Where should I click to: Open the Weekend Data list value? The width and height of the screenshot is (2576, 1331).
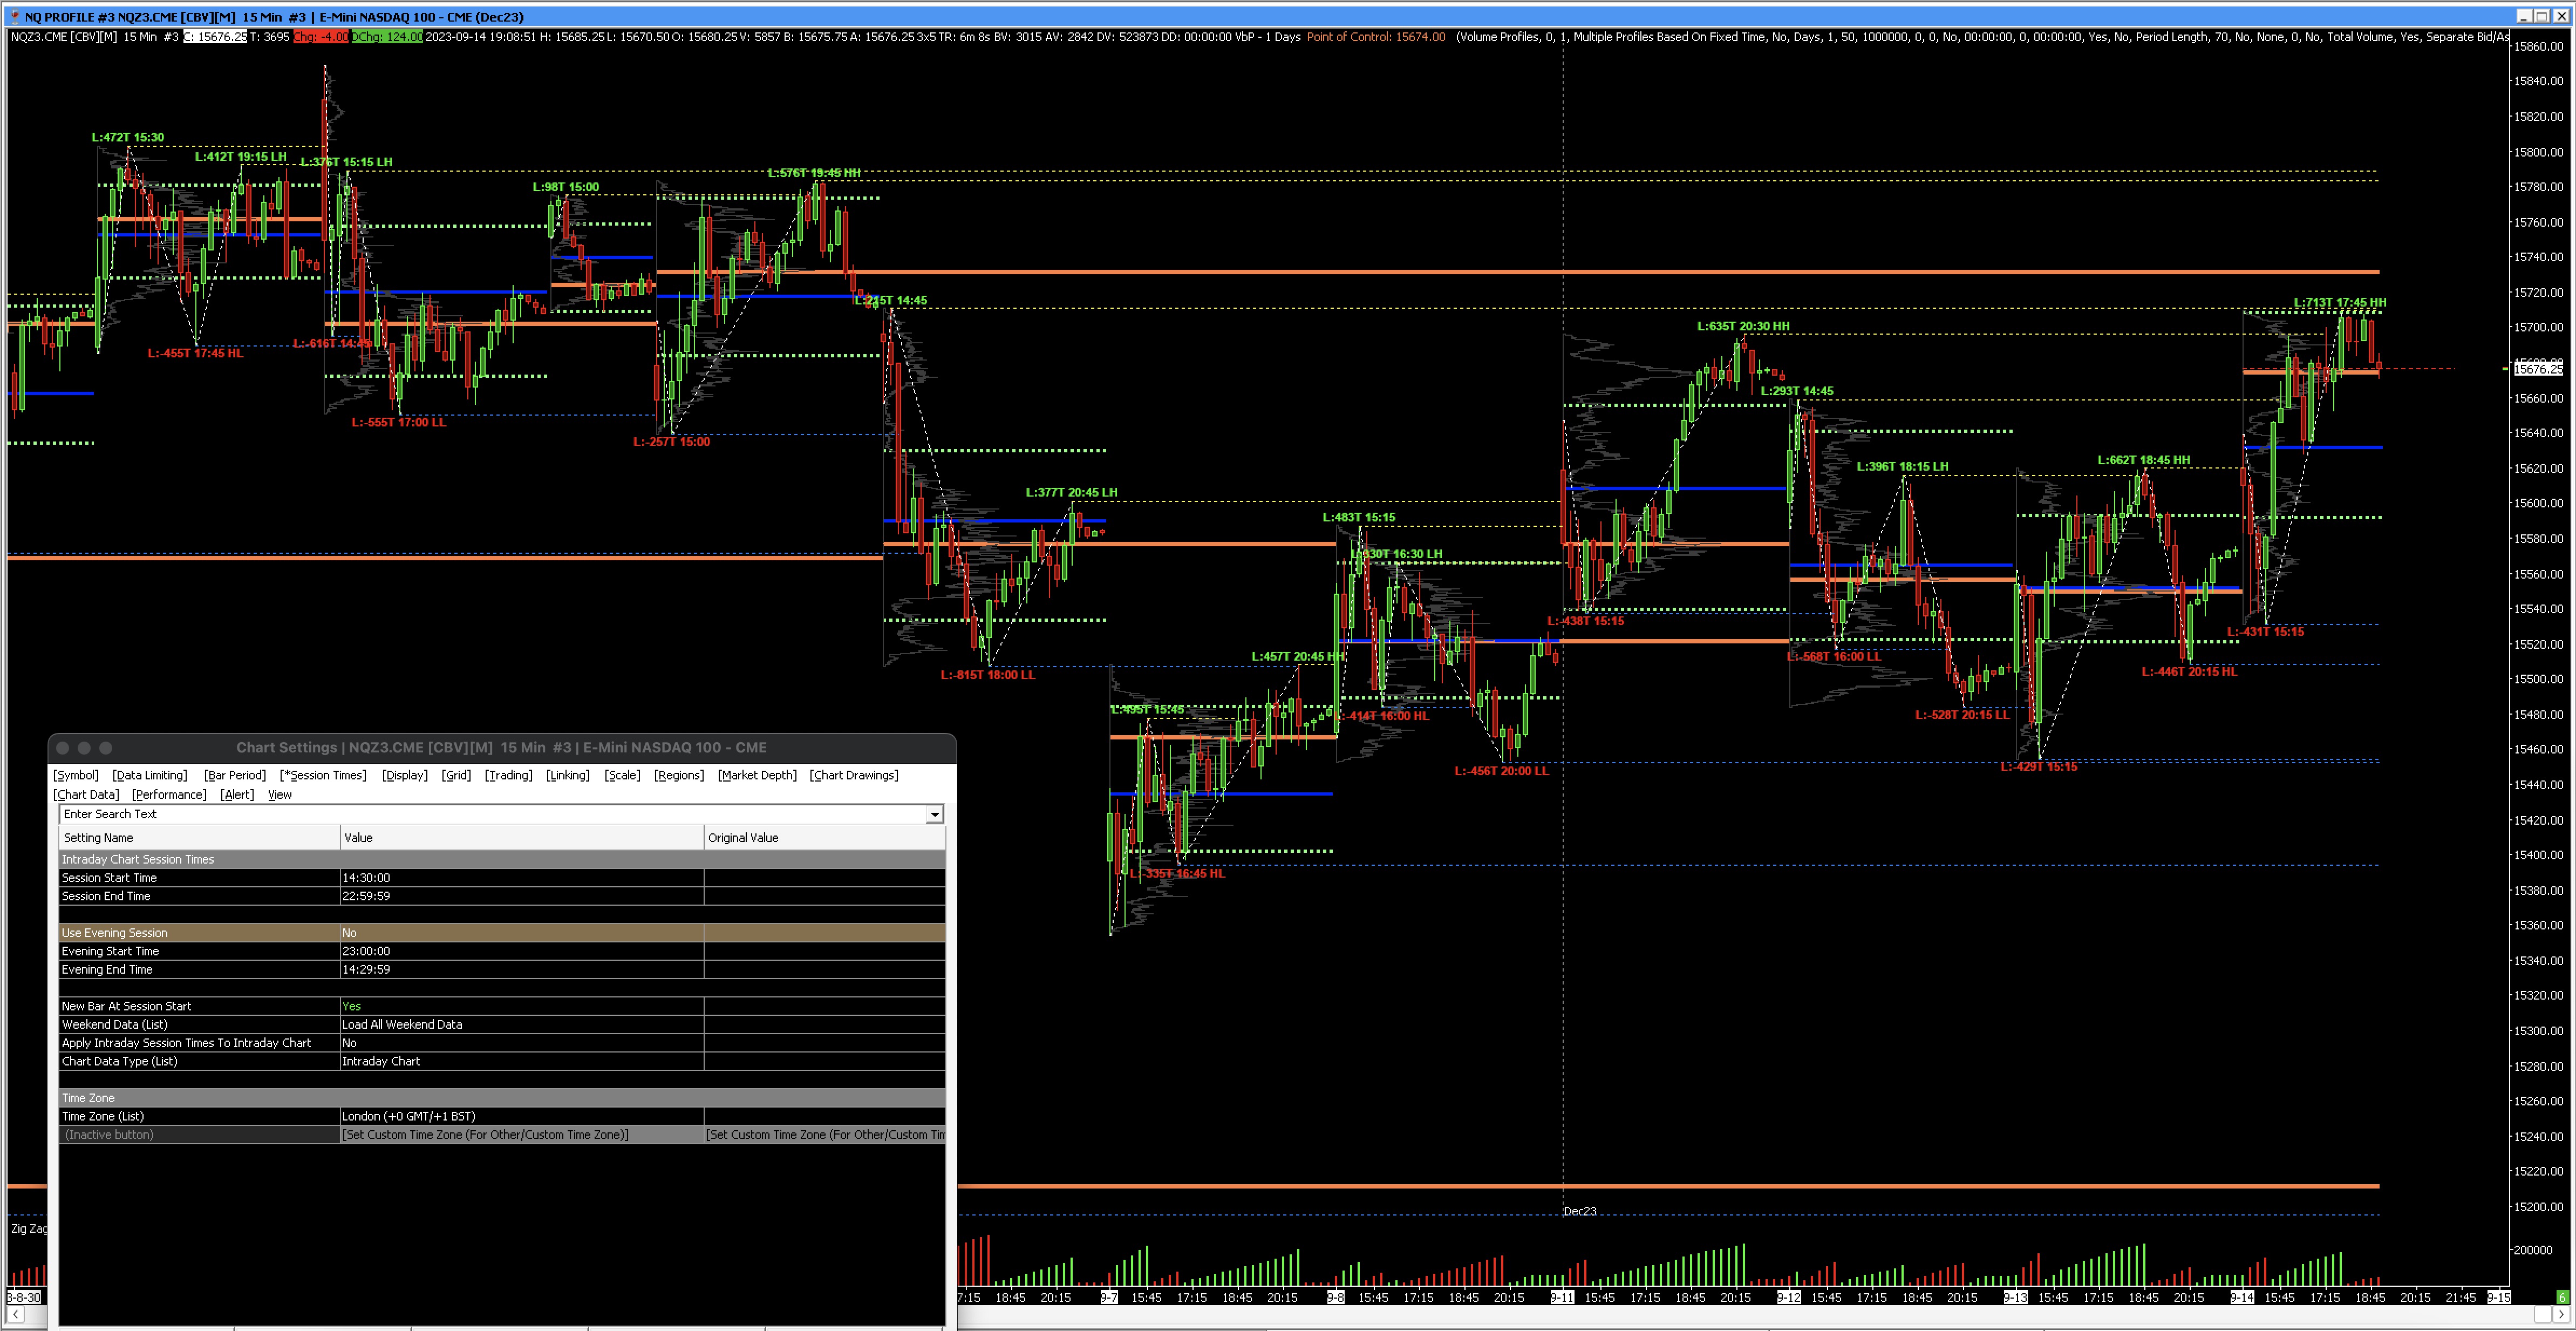[520, 1024]
